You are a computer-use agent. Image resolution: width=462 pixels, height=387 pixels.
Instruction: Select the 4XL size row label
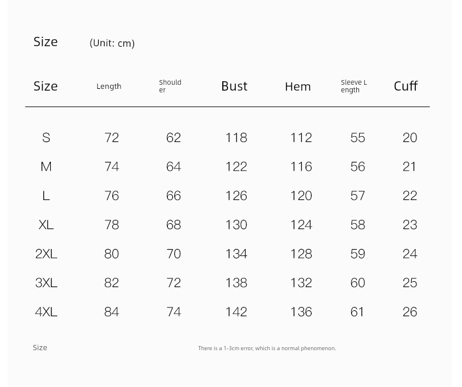pyautogui.click(x=46, y=312)
